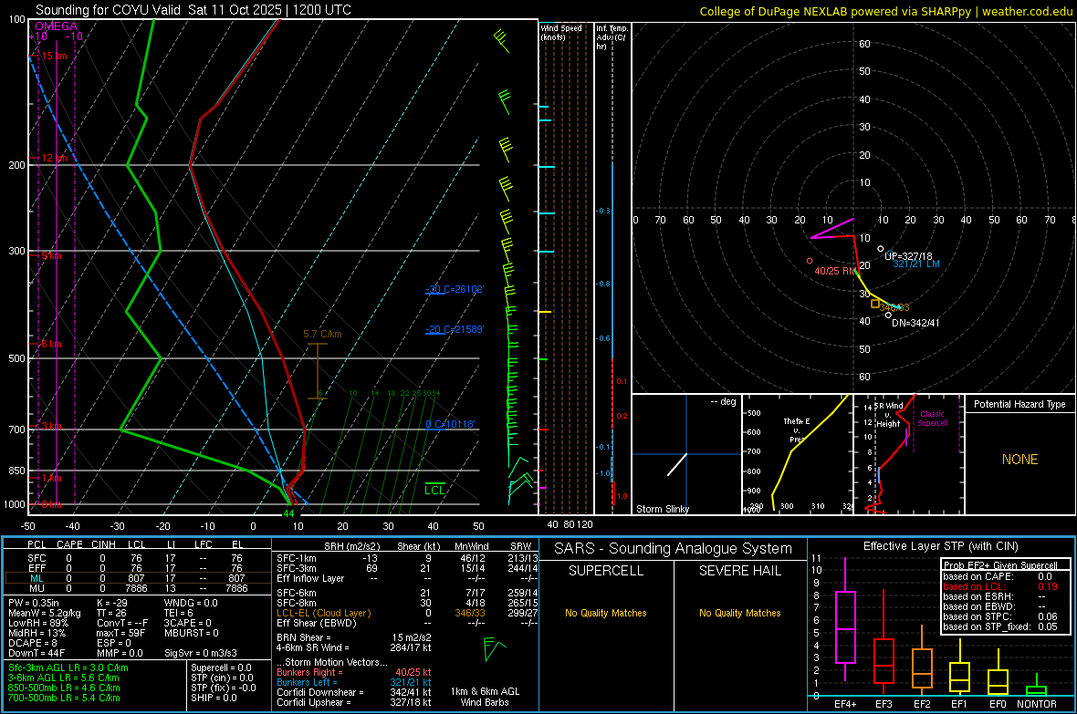Click the 12 km height marker label
Image resolution: width=1077 pixels, height=714 pixels.
pyautogui.click(x=54, y=158)
